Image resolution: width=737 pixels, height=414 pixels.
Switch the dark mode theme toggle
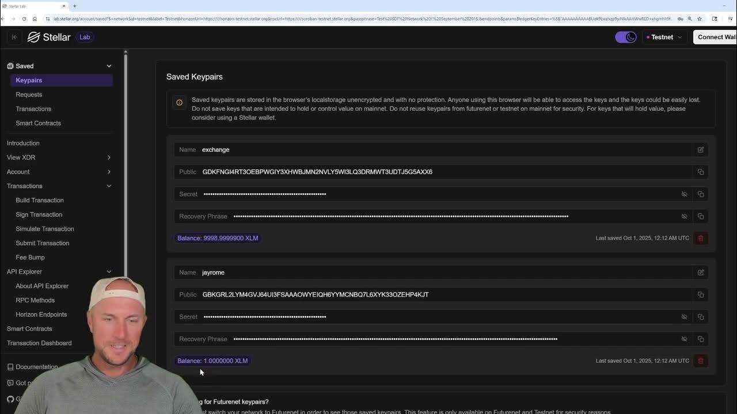point(625,37)
